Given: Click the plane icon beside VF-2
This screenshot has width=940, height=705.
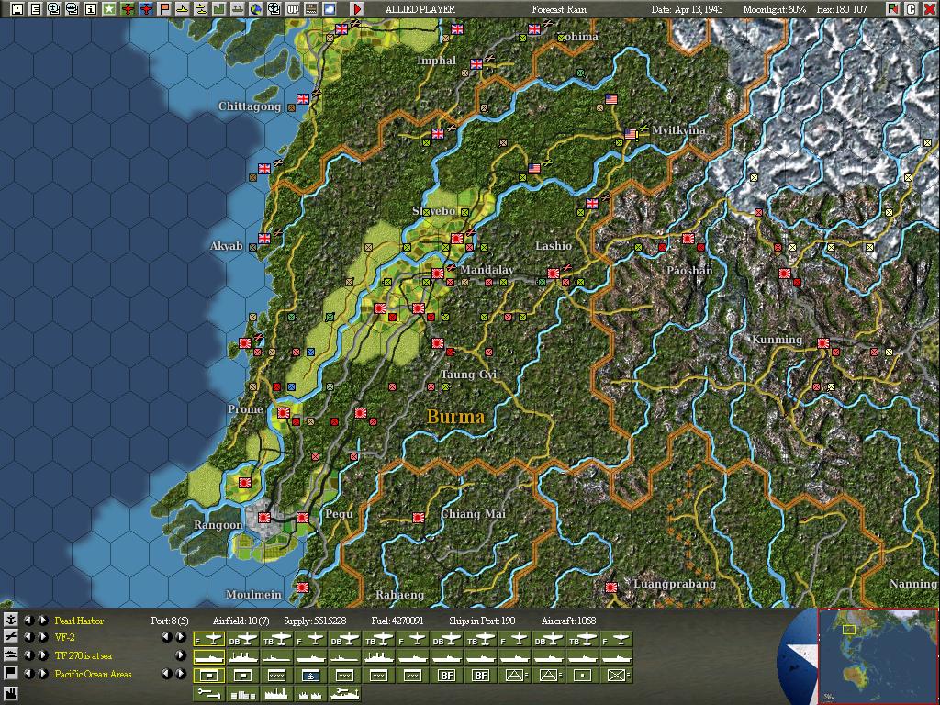Looking at the screenshot, I should (10, 638).
